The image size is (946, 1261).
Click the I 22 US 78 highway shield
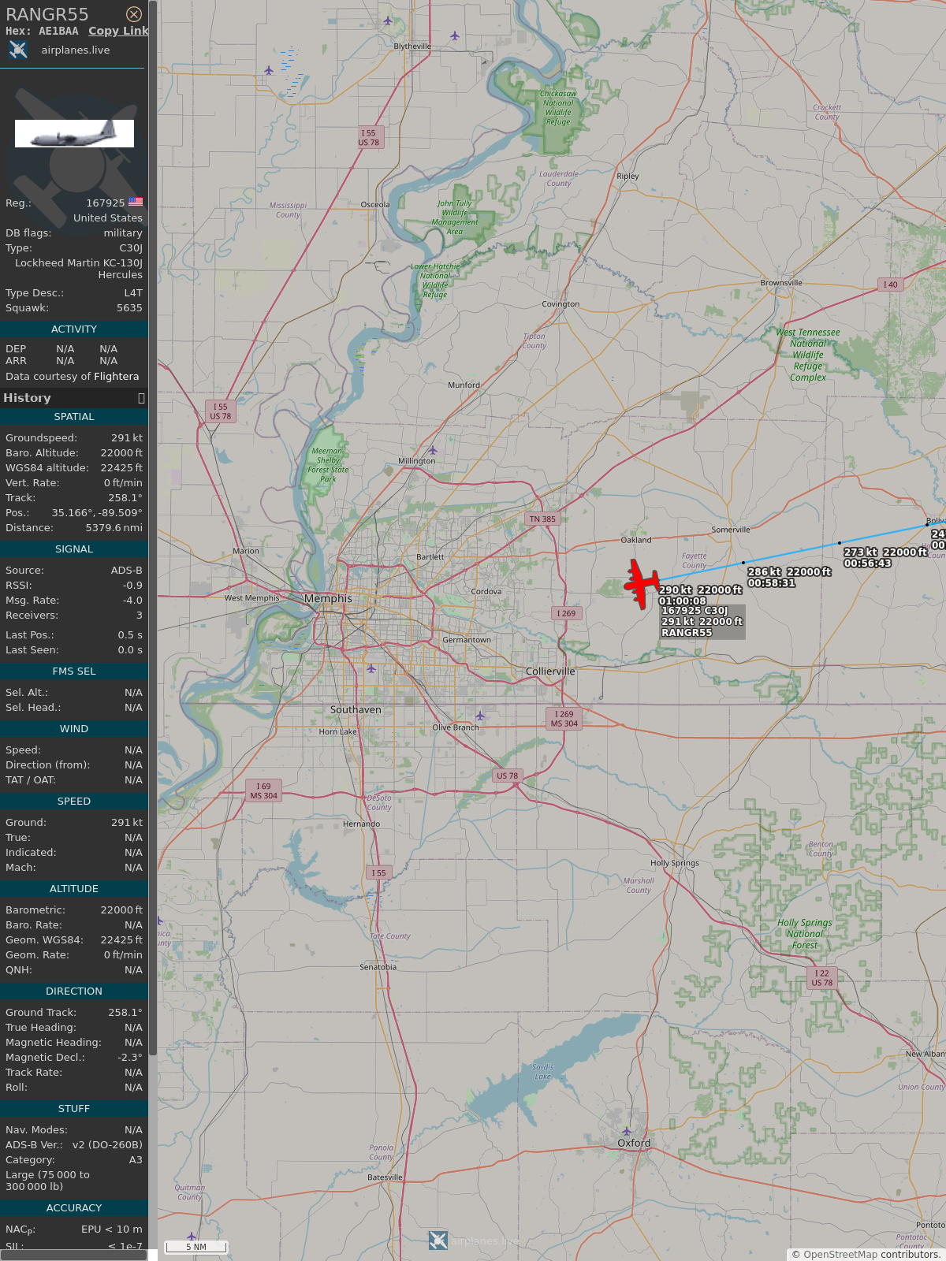click(x=822, y=978)
